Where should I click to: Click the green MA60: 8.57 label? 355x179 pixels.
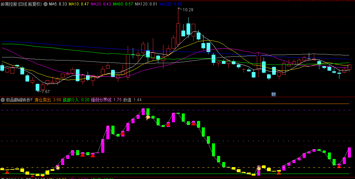click(x=123, y=4)
